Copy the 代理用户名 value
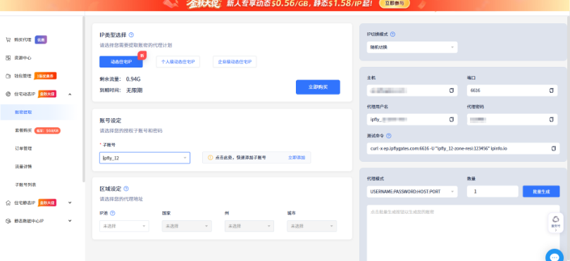Image resolution: width=570 pixels, height=261 pixels. (452, 120)
